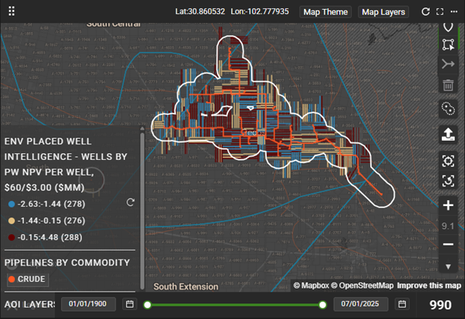This screenshot has width=465, height=319.
Task: Enter fullscreen map view
Action: [x=440, y=12]
